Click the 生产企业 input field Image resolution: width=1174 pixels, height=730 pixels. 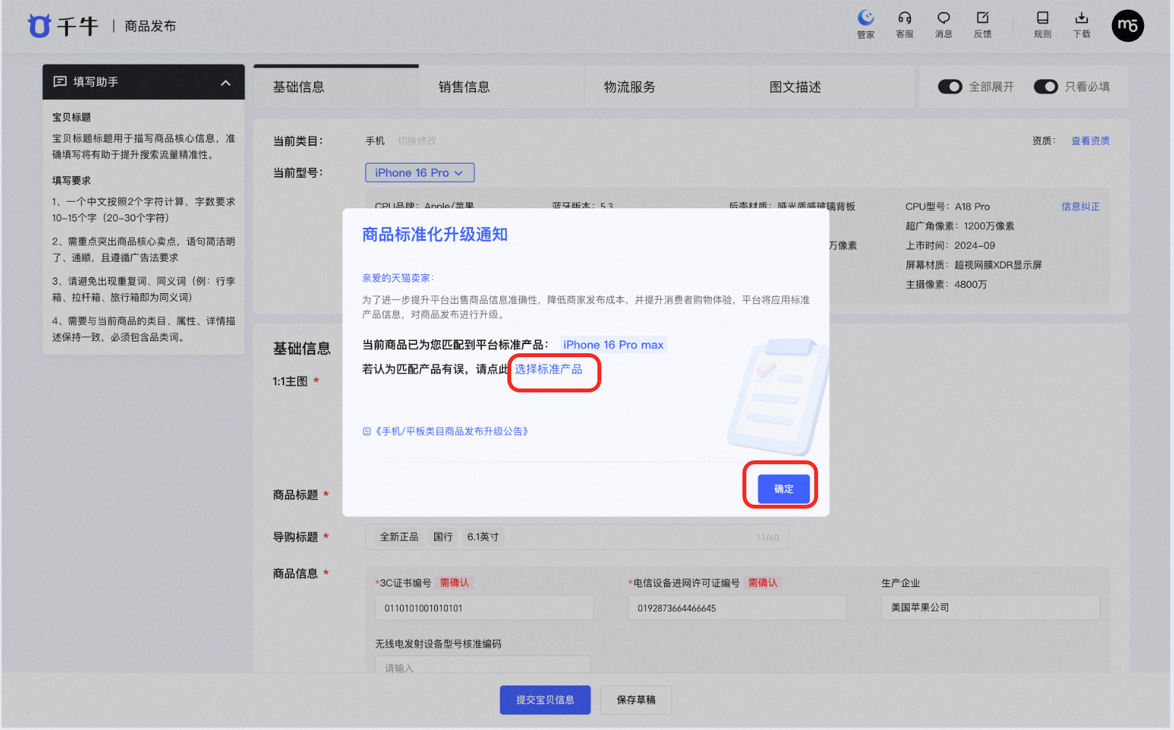coord(991,608)
